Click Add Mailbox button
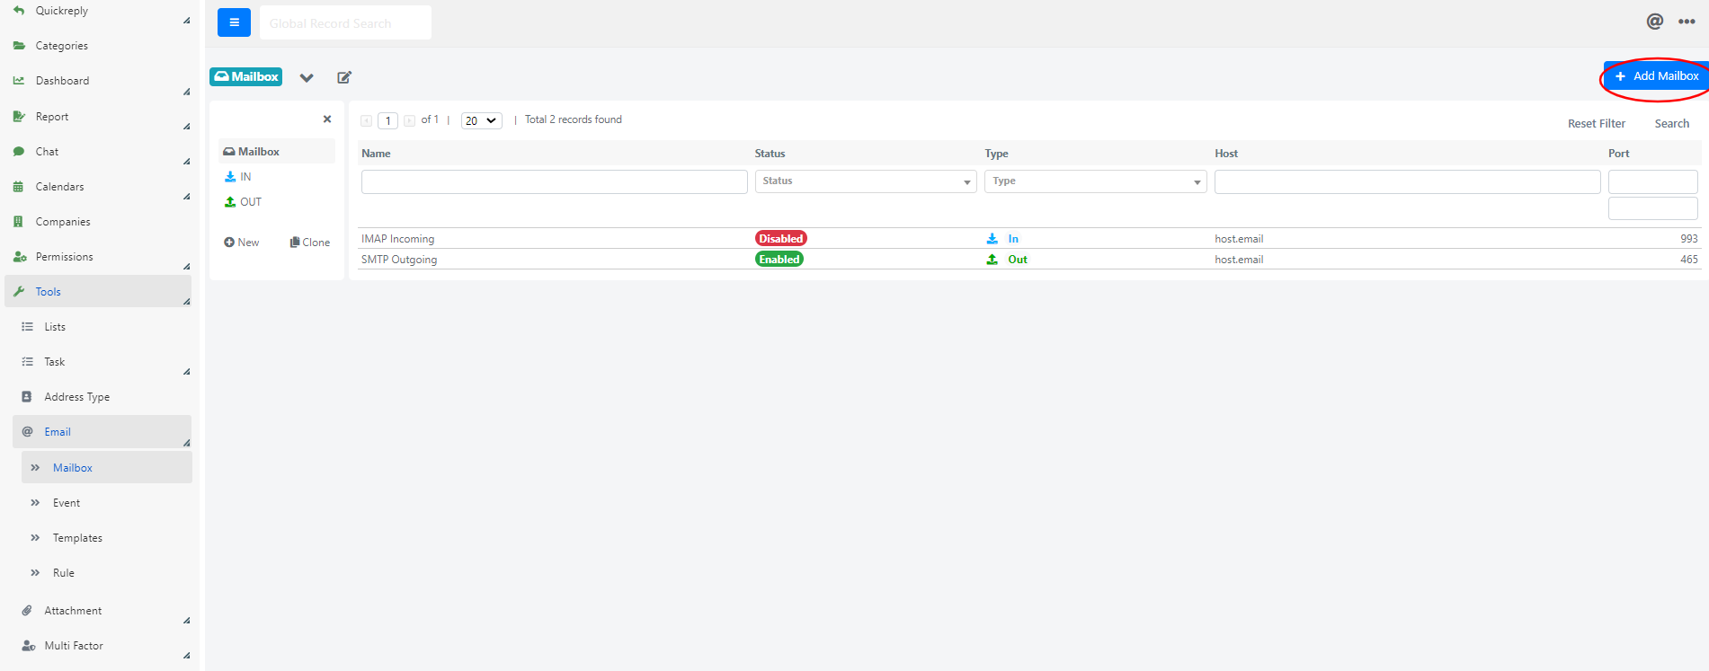Screen dimensions: 1709x671 click(1656, 76)
